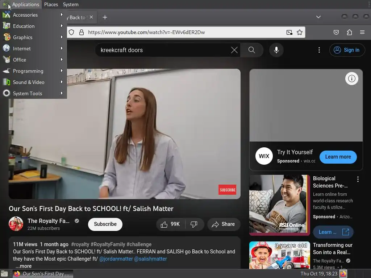Open the Places menu
The image size is (371, 278).
[x=51, y=4]
